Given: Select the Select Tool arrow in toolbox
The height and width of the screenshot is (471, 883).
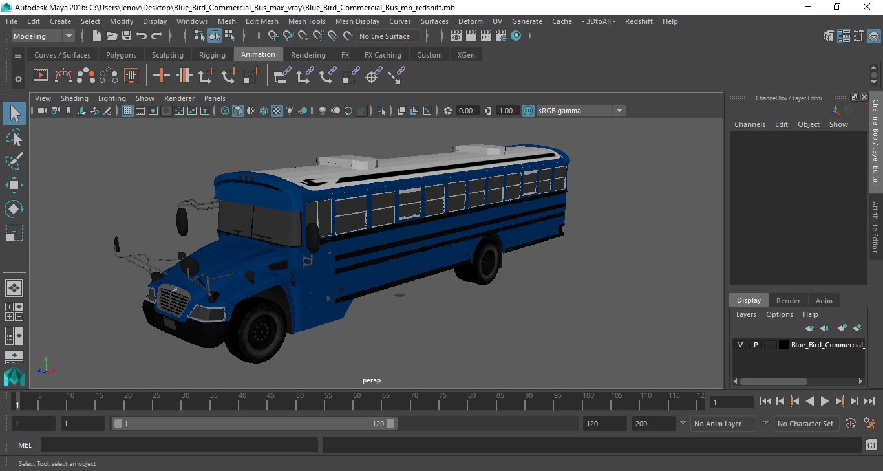Looking at the screenshot, I should 14,114.
